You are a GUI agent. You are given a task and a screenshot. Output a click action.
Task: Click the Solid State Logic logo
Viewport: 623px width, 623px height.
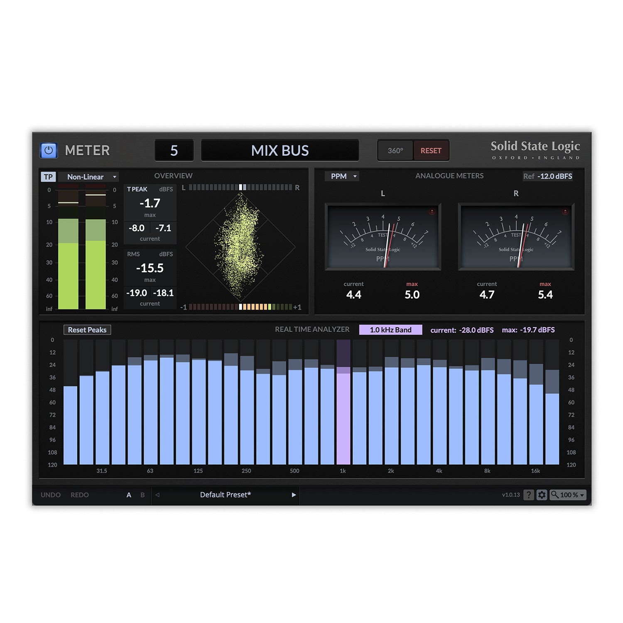coord(535,150)
